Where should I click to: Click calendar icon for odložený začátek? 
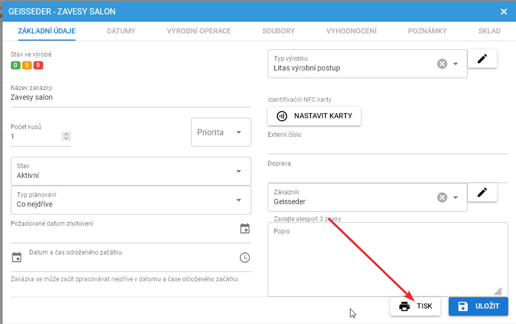click(17, 257)
